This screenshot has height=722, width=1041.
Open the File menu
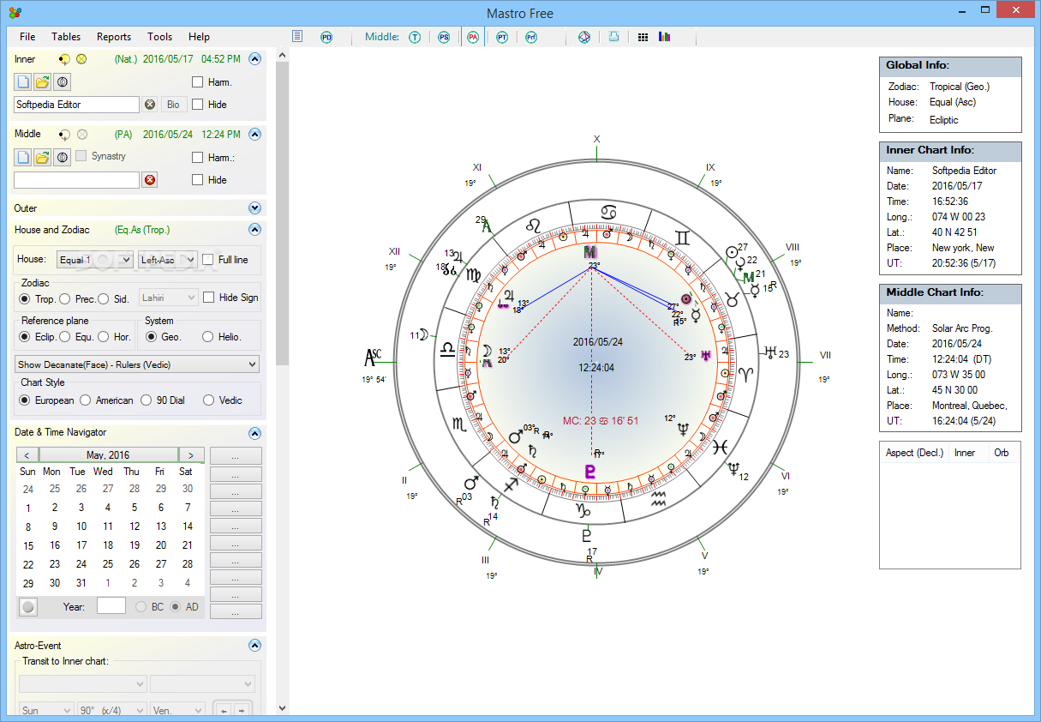coord(27,37)
